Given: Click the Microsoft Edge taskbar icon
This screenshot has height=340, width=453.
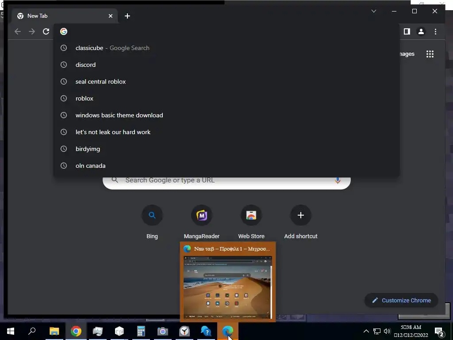Looking at the screenshot, I should (x=228, y=331).
